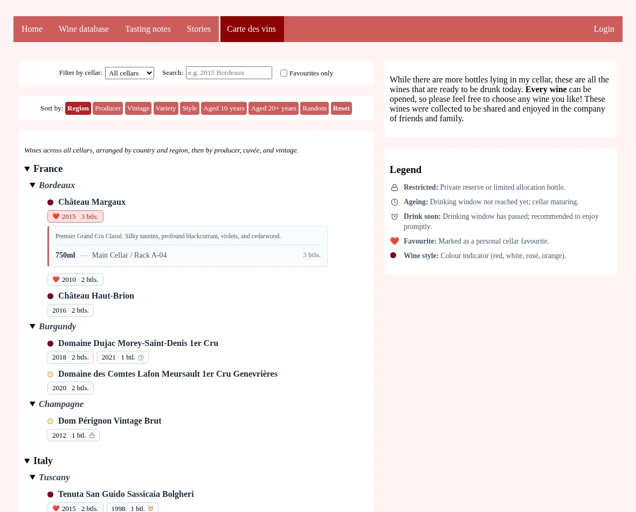Open the Filter by cellar dropdown
Viewport: 636px width, 512px height.
(129, 73)
